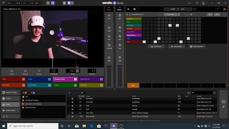229x129 pixels.
Task: Toggle the ALL search filter badge
Action: click(189, 93)
